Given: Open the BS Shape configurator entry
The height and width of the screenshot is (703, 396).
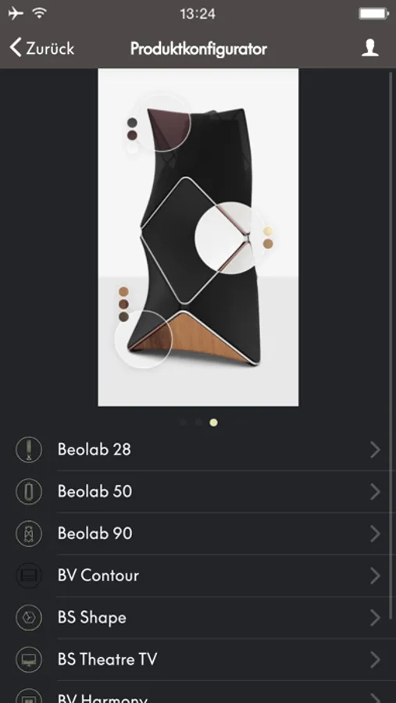Looking at the screenshot, I should [198, 618].
